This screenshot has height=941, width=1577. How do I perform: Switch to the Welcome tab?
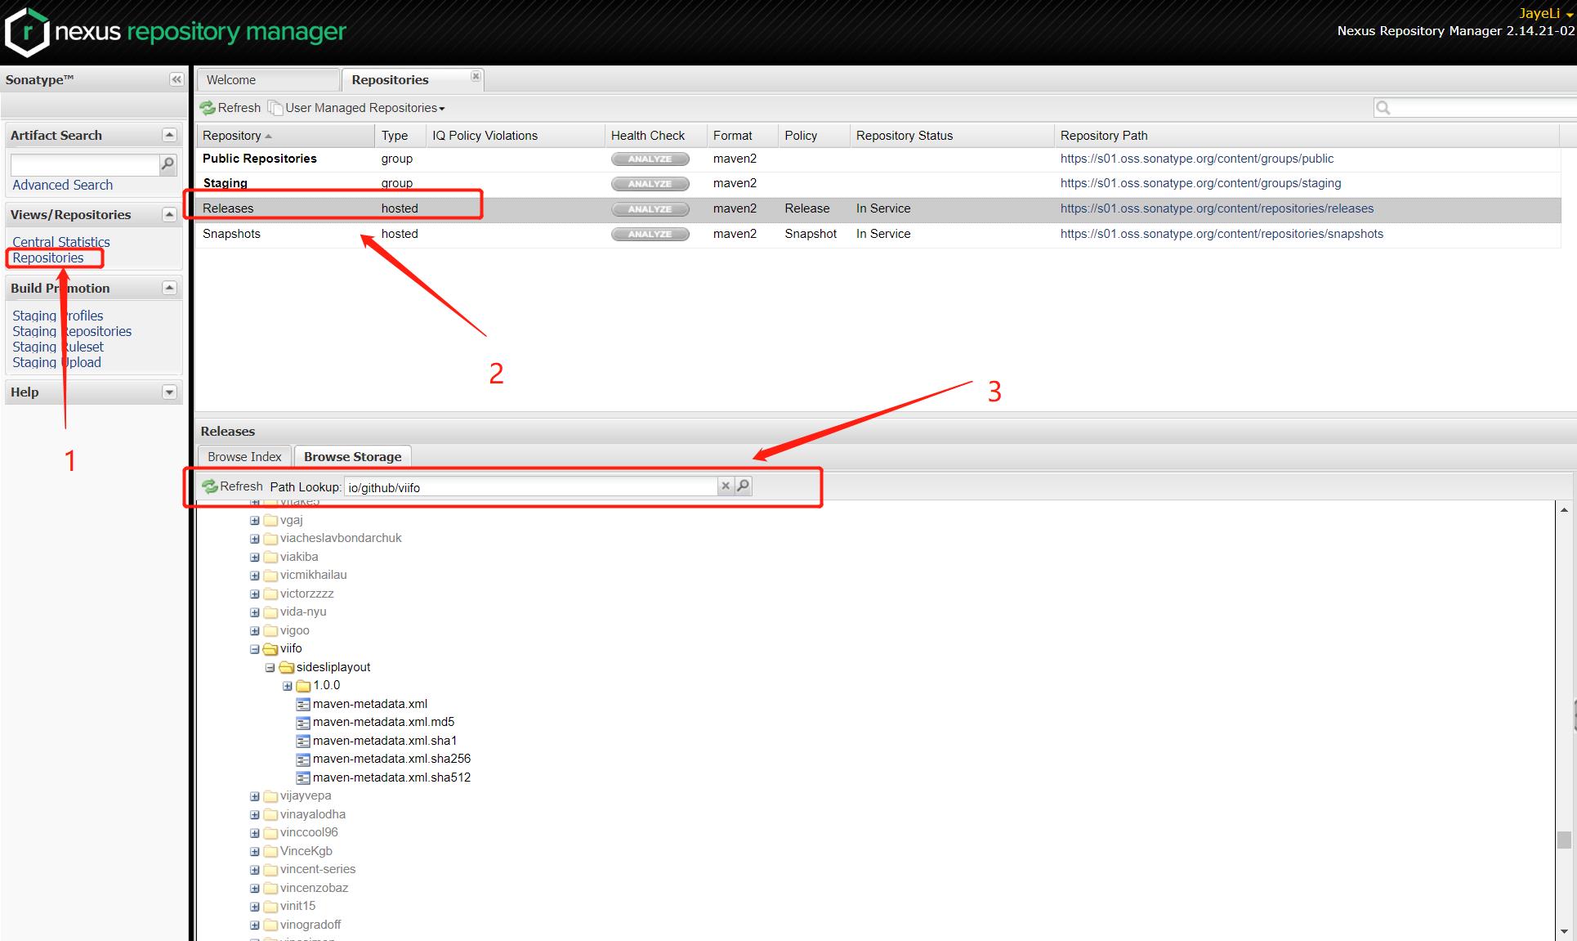click(268, 80)
